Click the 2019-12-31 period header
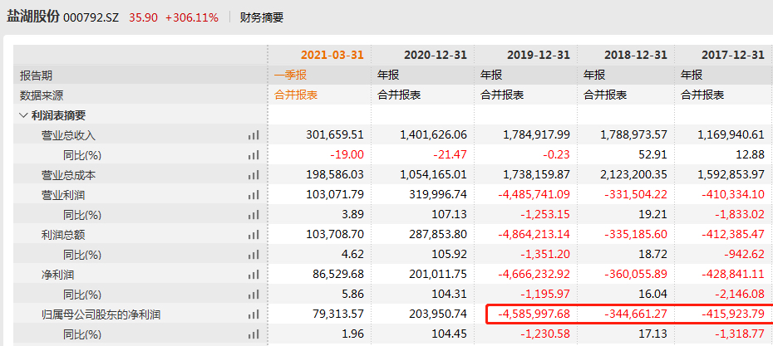The image size is (773, 346). [539, 55]
